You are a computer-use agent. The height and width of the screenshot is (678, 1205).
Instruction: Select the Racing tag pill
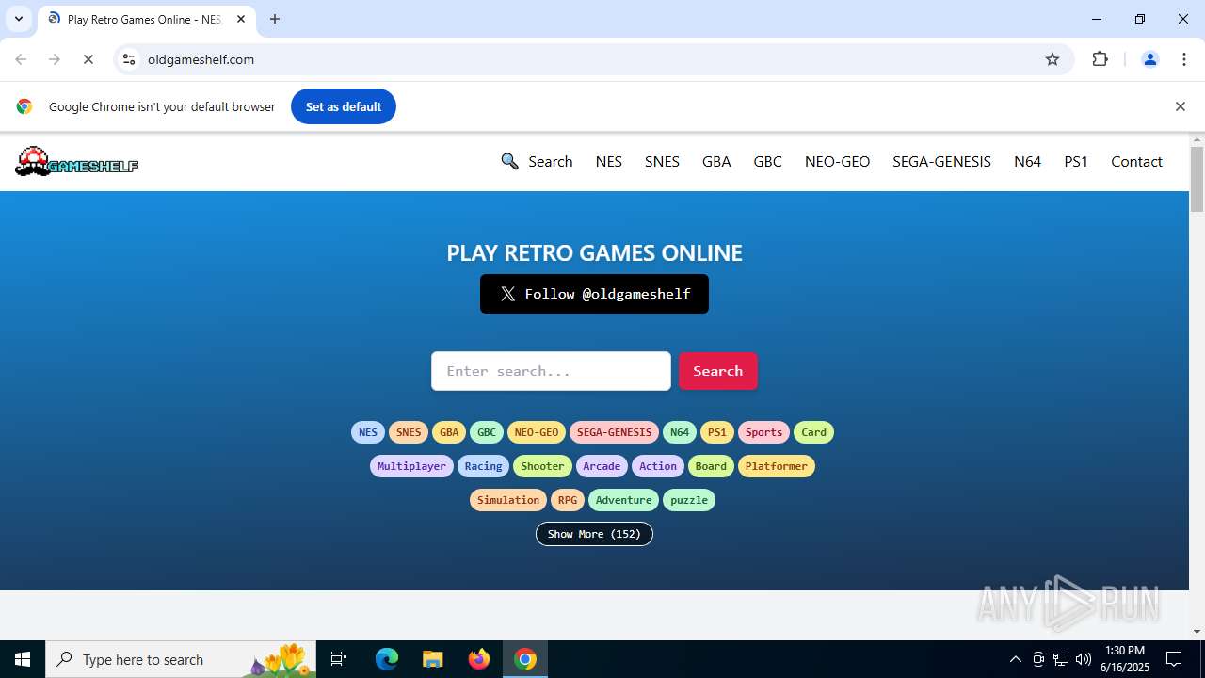pos(484,466)
